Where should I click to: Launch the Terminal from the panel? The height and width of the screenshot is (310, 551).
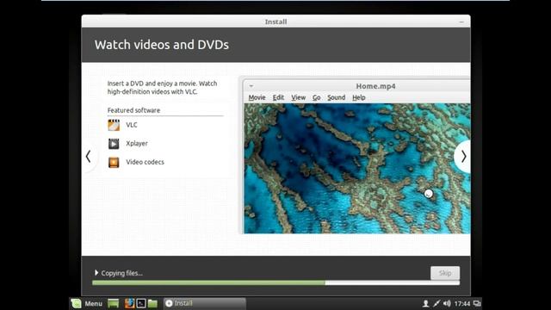(x=141, y=303)
